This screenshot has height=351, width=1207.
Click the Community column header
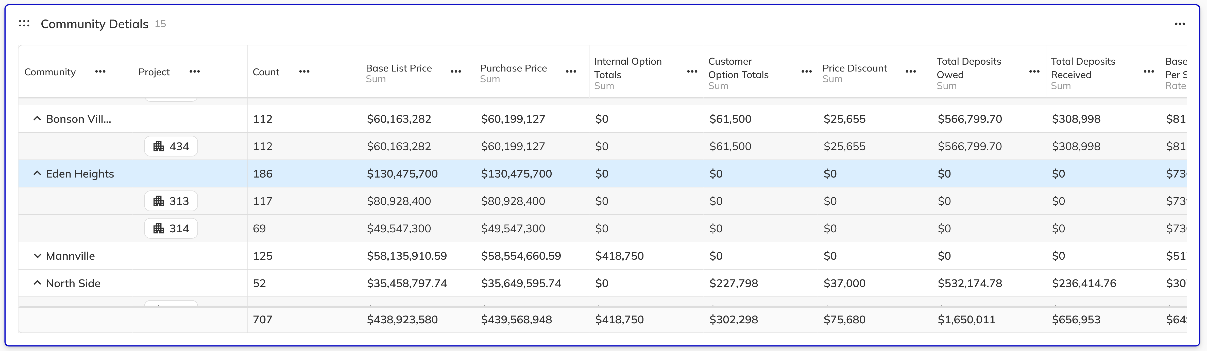50,72
